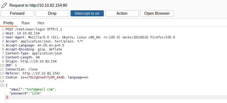
Task: Click the Host header value 10.10.82.154
Action: click(28, 33)
